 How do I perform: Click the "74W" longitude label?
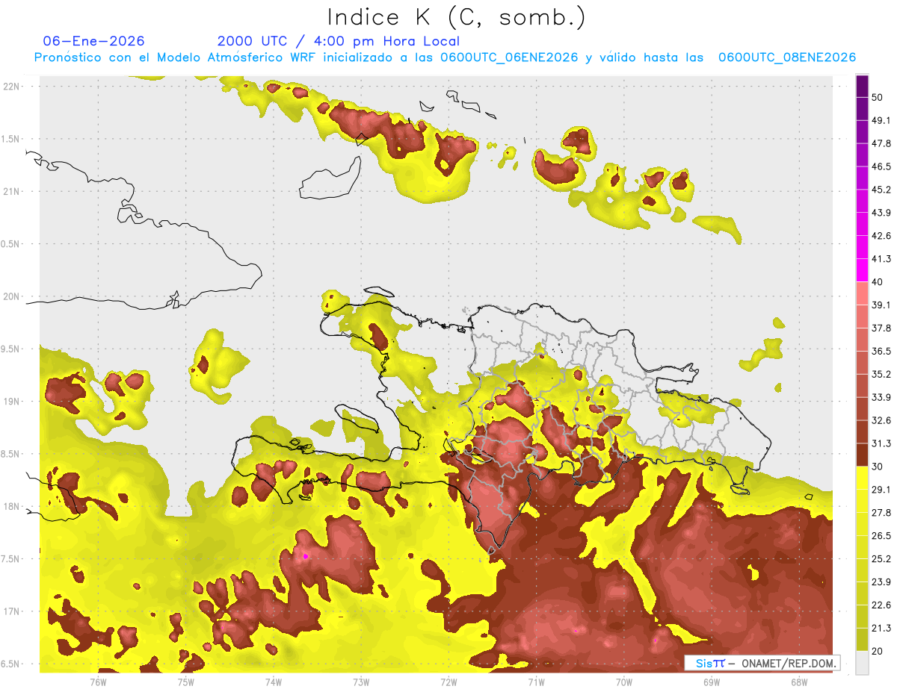pyautogui.click(x=273, y=682)
